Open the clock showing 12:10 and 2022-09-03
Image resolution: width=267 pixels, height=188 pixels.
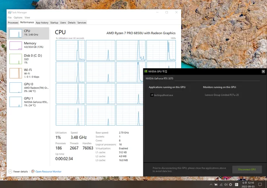(248, 185)
